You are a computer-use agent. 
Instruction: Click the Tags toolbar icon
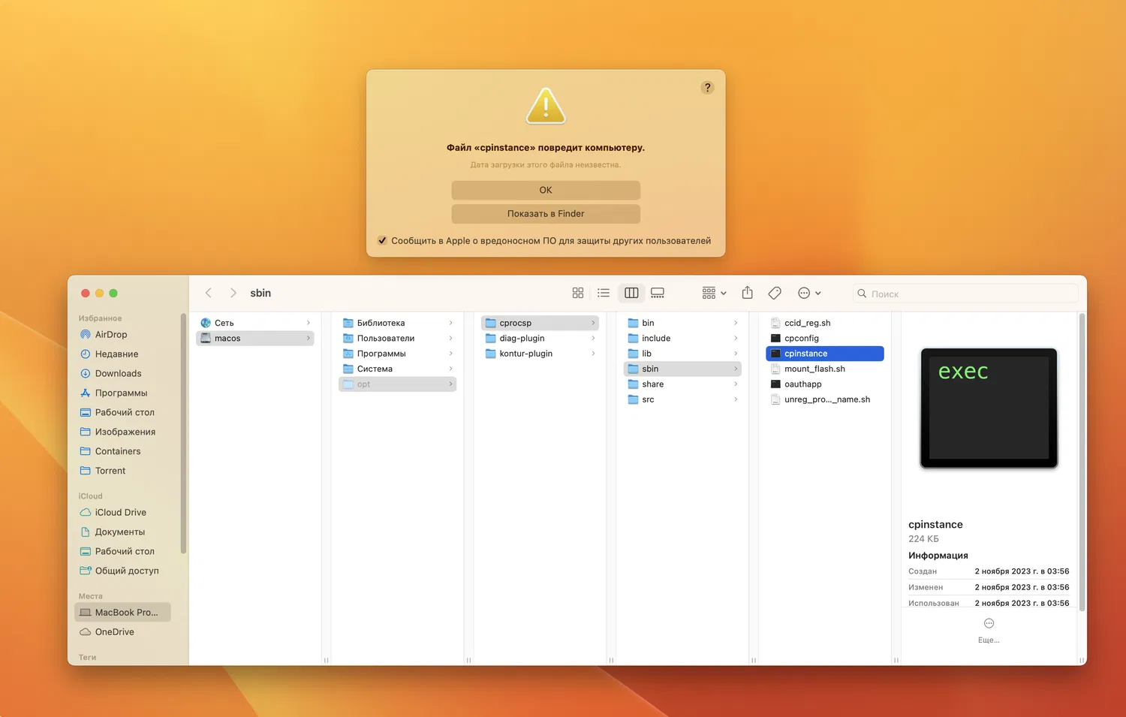[x=775, y=293]
